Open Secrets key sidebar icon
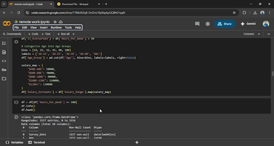 coord(4,70)
